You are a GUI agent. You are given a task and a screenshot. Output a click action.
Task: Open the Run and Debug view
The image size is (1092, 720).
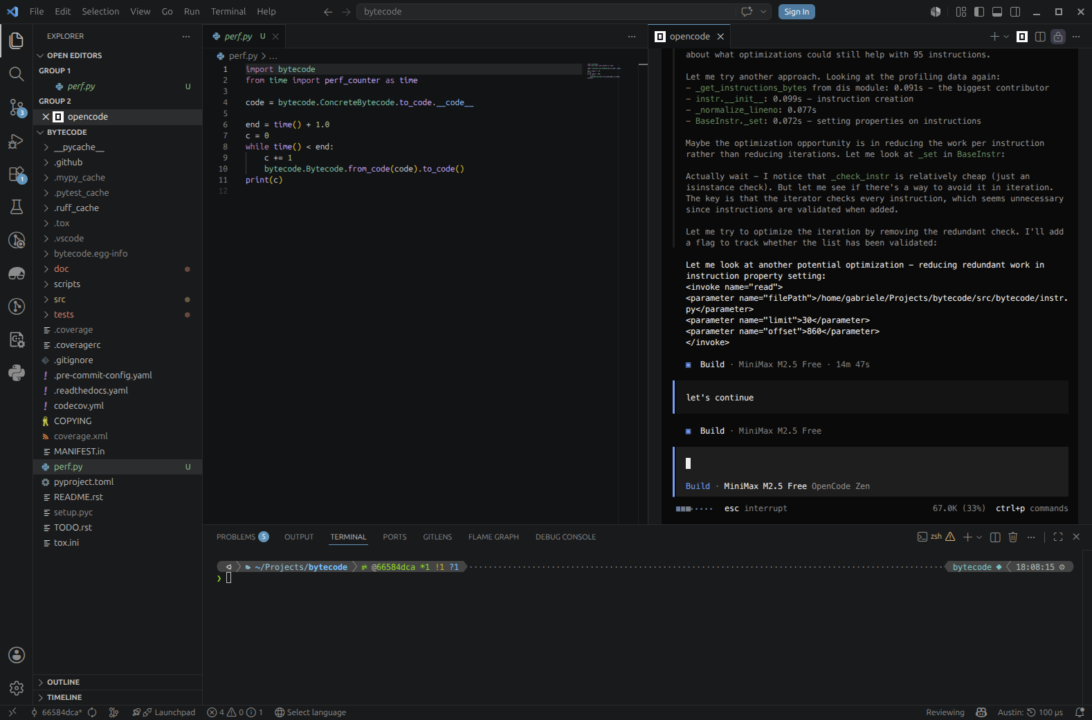pyautogui.click(x=17, y=140)
